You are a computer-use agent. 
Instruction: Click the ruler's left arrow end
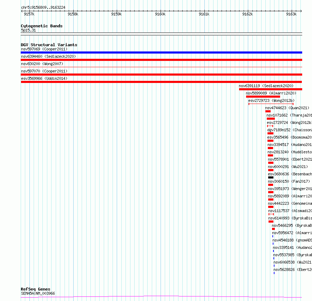point(22,11)
